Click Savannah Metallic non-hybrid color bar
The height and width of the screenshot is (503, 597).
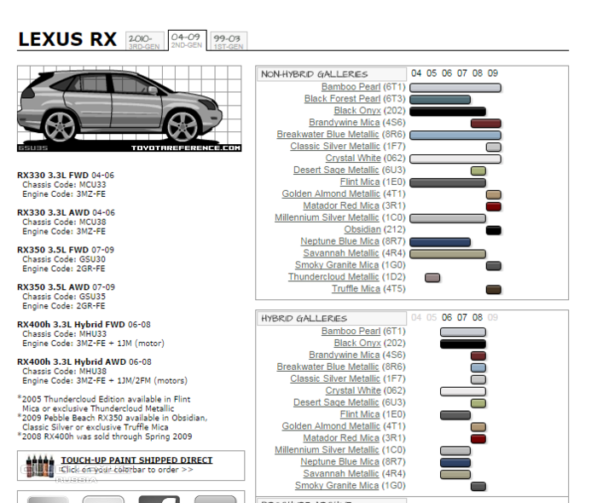(448, 254)
